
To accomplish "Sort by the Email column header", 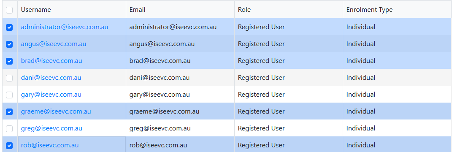I will tap(137, 10).
